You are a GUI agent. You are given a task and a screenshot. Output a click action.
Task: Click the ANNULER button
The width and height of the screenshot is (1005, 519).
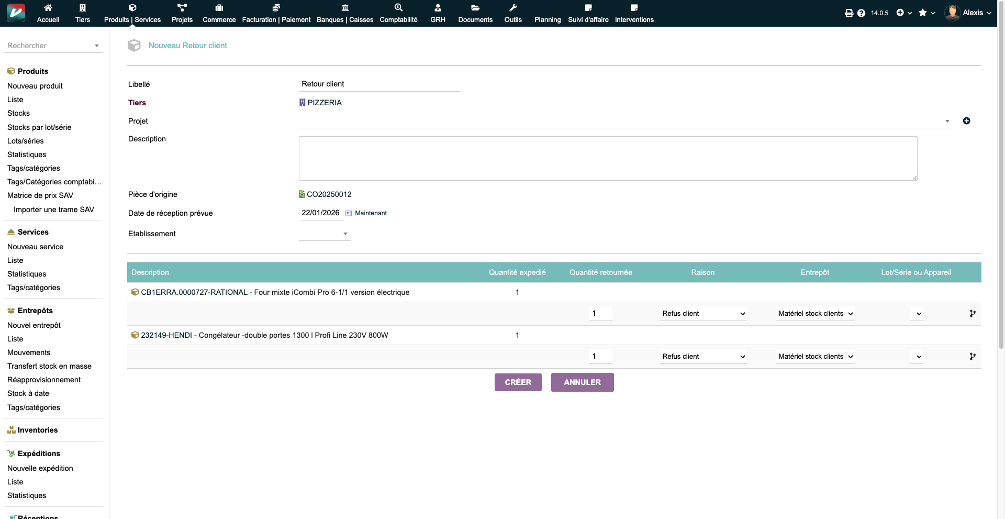click(582, 382)
